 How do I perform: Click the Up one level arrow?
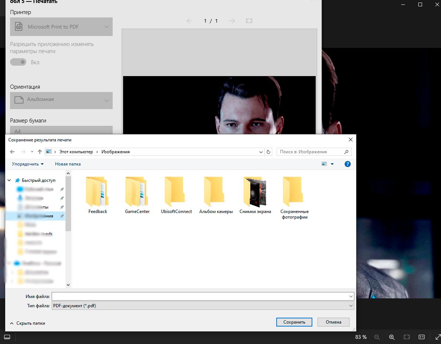click(40, 152)
